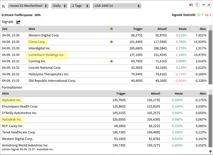Click the 15,929% Abst. value for Ciena
The width and height of the screenshot is (213, 155).
(200, 42)
